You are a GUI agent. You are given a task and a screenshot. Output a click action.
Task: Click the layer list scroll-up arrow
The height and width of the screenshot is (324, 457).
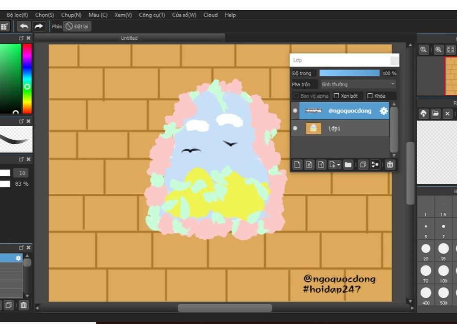click(394, 104)
